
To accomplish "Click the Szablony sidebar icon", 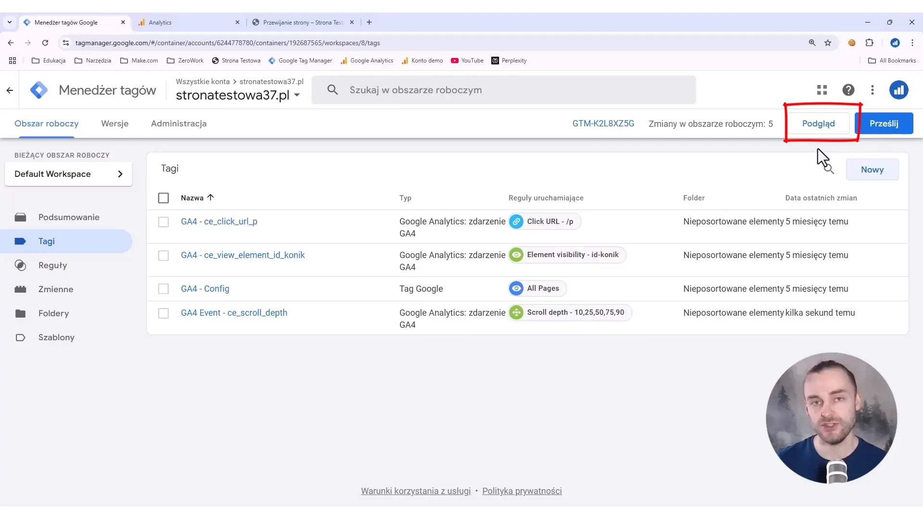I will click(x=20, y=337).
